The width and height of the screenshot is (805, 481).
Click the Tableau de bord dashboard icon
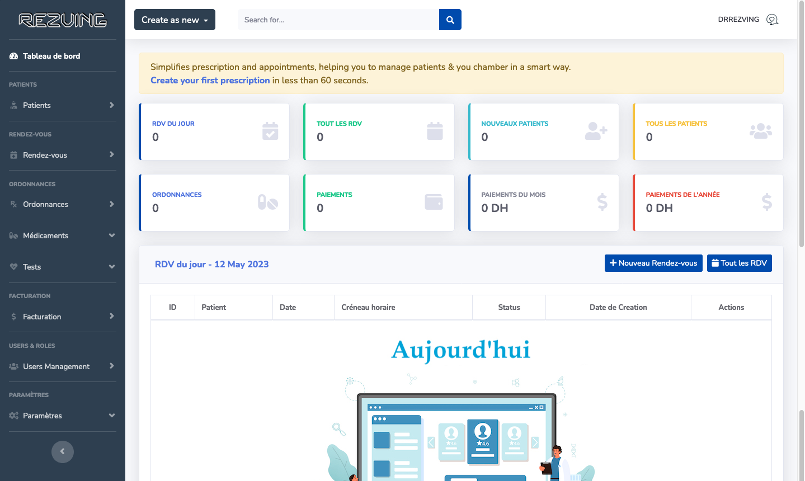click(13, 56)
